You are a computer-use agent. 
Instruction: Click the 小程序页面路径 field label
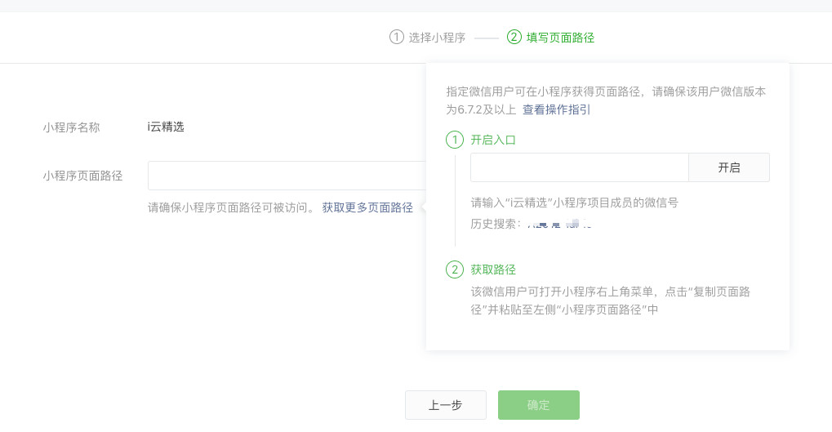pos(82,176)
